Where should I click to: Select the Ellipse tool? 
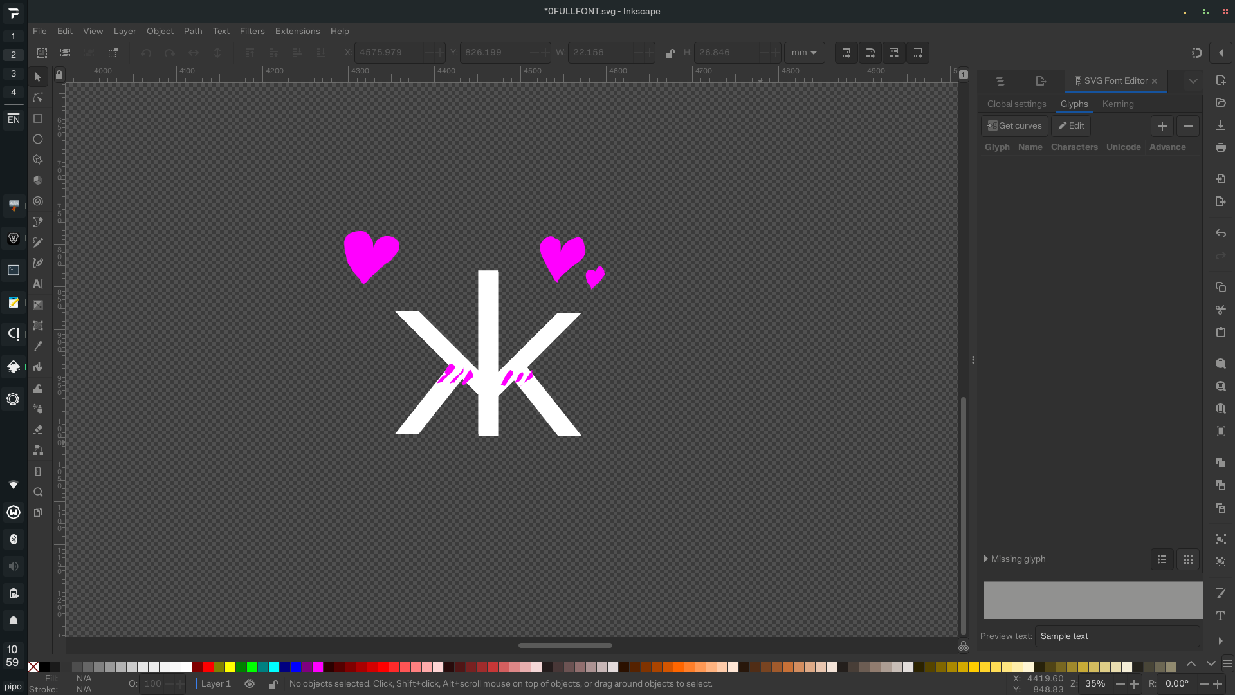point(38,139)
